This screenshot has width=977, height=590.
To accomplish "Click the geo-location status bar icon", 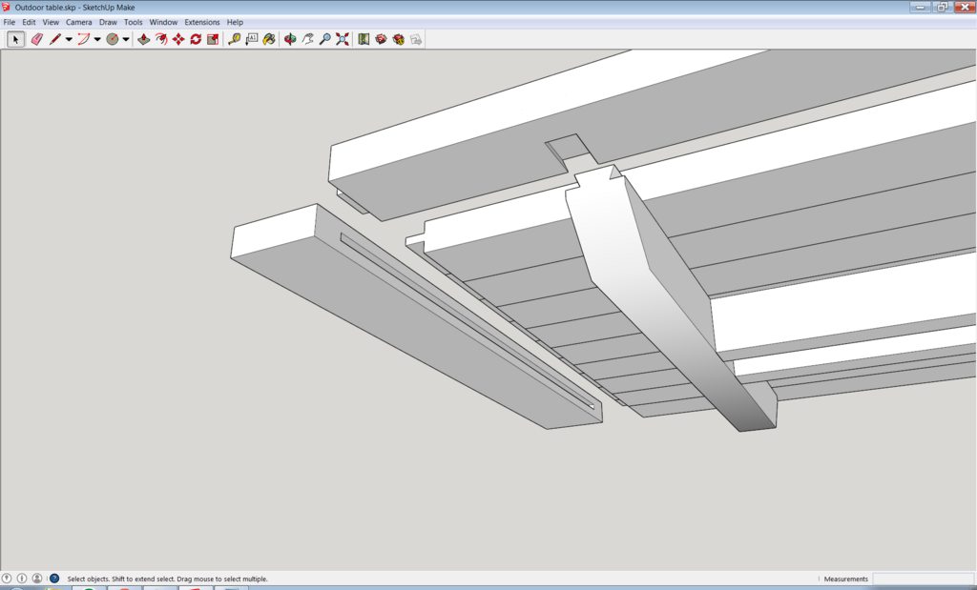I will pyautogui.click(x=7, y=579).
